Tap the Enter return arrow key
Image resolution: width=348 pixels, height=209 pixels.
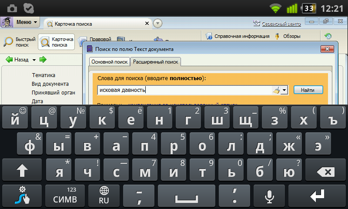coord(317,196)
